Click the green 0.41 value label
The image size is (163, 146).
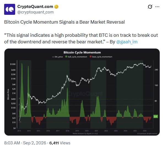(x=156, y=116)
